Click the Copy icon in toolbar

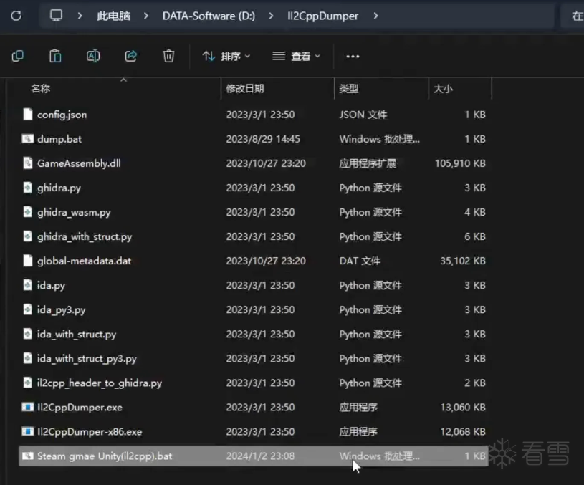click(17, 57)
